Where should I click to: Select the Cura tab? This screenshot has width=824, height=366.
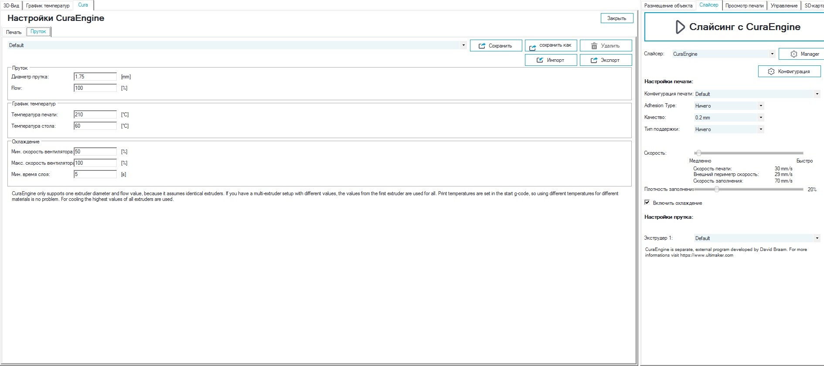click(x=83, y=5)
